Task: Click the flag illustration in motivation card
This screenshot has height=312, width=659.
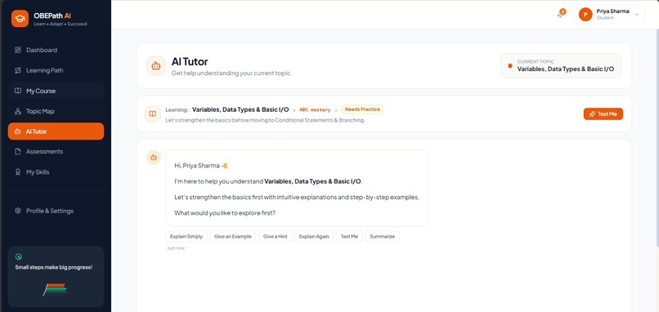Action: coord(55,289)
